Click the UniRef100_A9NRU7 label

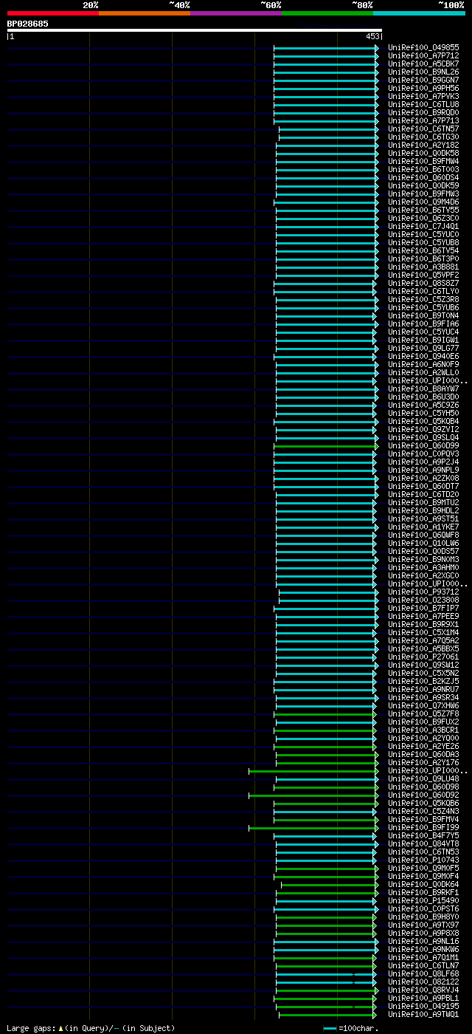click(x=423, y=689)
